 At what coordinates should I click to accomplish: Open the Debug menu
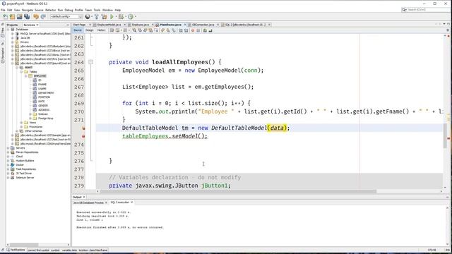69,10
